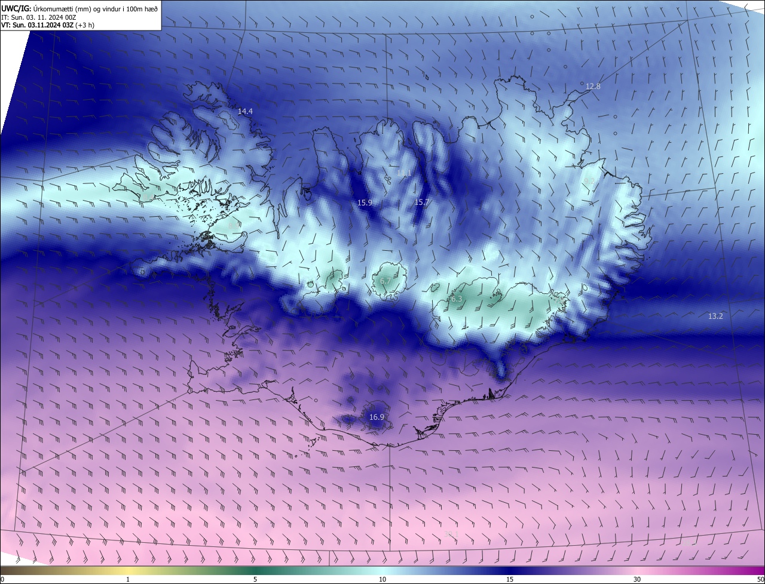Click 'Úrkomumætti (mm)' in the map title

[61, 8]
